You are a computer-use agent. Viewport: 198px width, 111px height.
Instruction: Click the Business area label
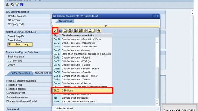16,56
